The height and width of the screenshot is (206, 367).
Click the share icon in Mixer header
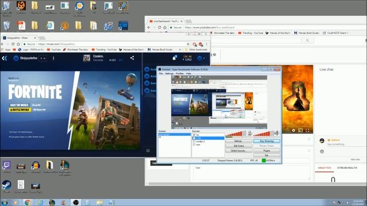click(132, 58)
